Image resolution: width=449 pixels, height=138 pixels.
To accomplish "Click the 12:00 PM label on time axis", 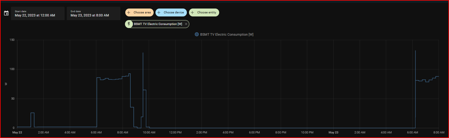I will coord(175,133).
